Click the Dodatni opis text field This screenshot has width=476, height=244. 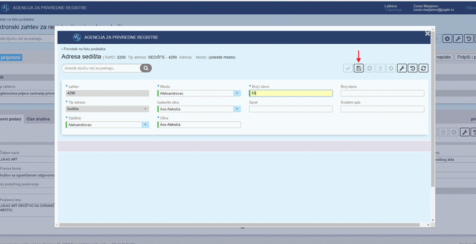tap(382, 109)
